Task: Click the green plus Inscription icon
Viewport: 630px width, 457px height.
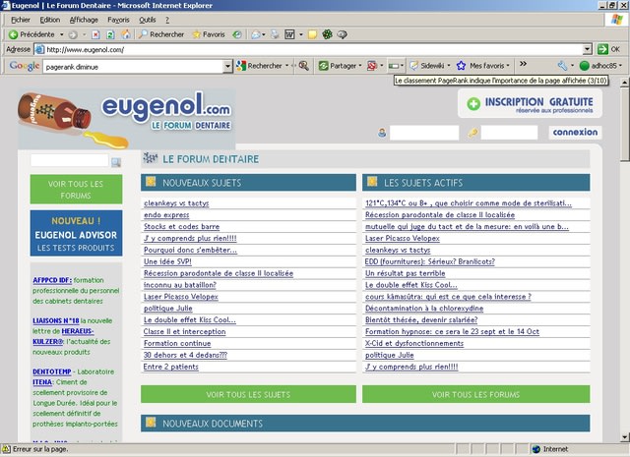Action: (473, 104)
